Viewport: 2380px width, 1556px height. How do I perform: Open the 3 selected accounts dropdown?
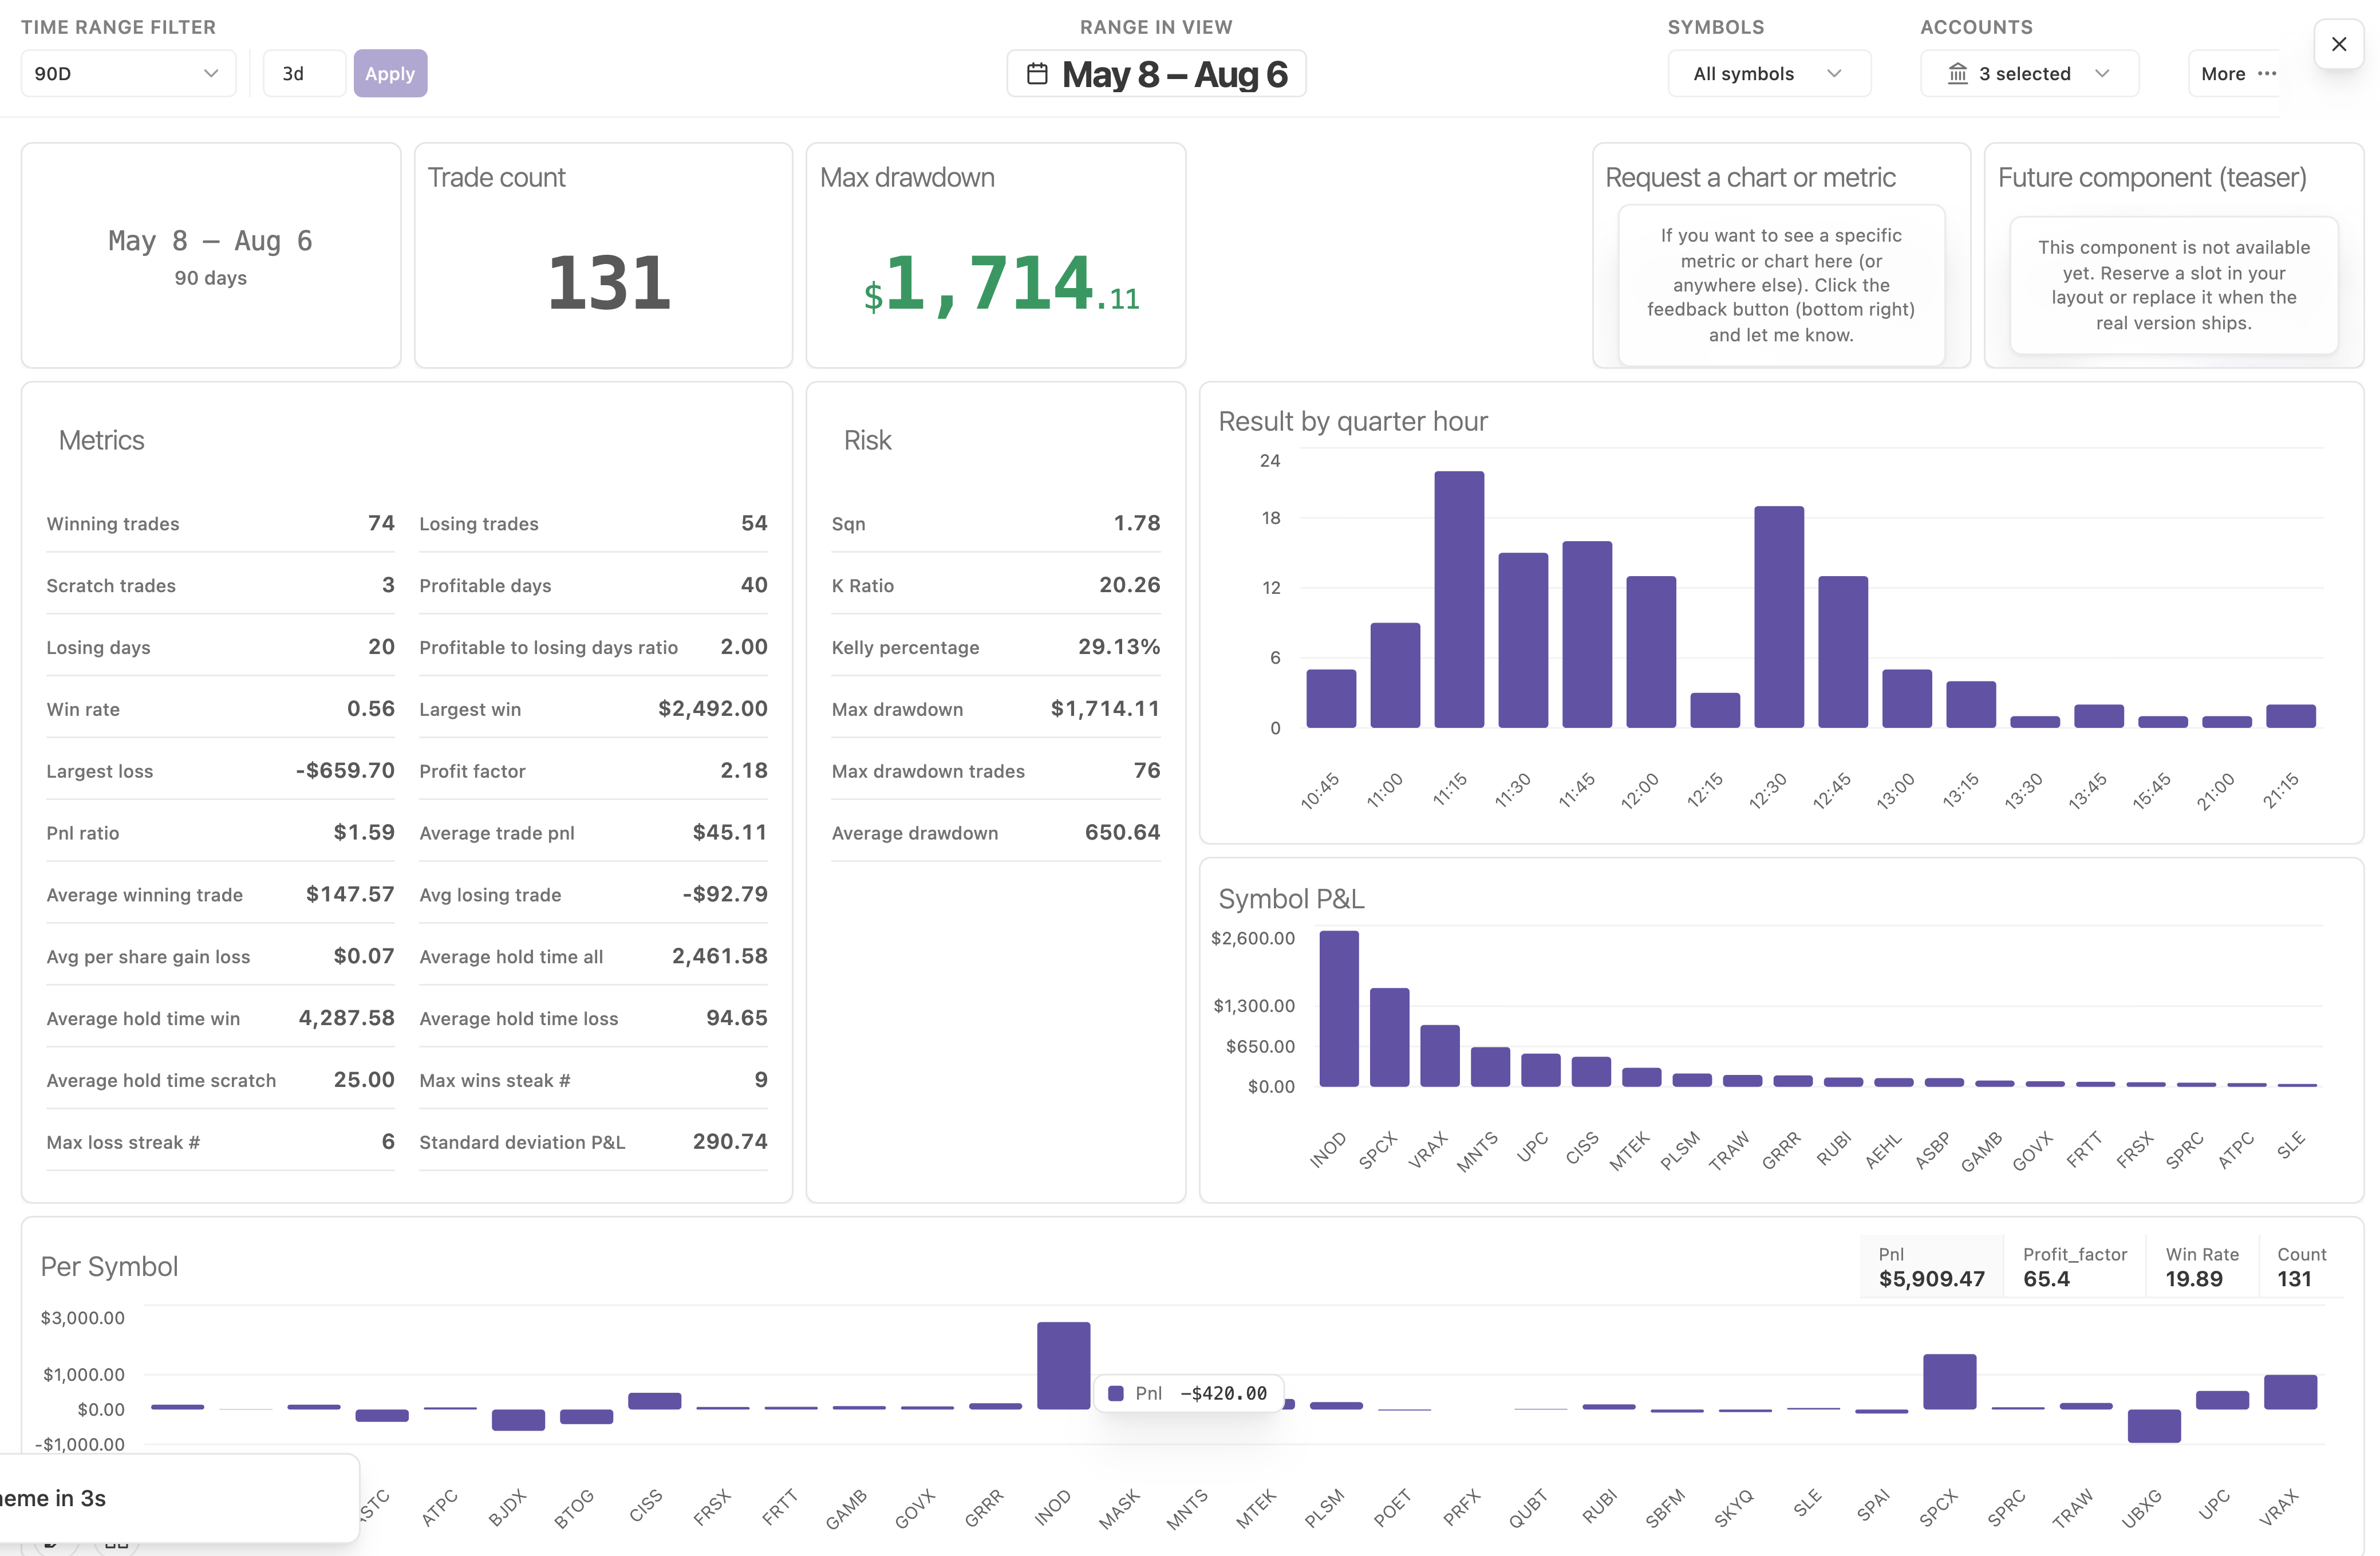(x=2029, y=74)
